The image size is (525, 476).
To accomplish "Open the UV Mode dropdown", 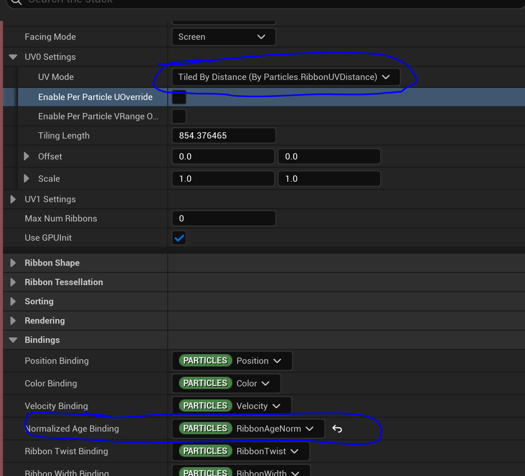I will click(x=286, y=77).
